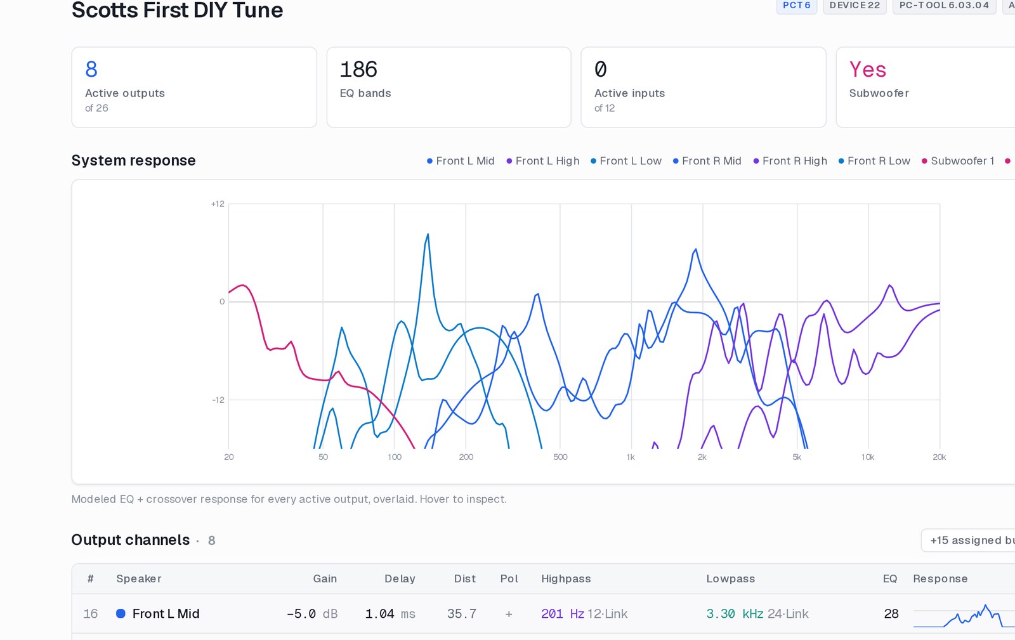Click the DEVICE 22 tag badge
This screenshot has width=1015, height=640.
point(855,6)
